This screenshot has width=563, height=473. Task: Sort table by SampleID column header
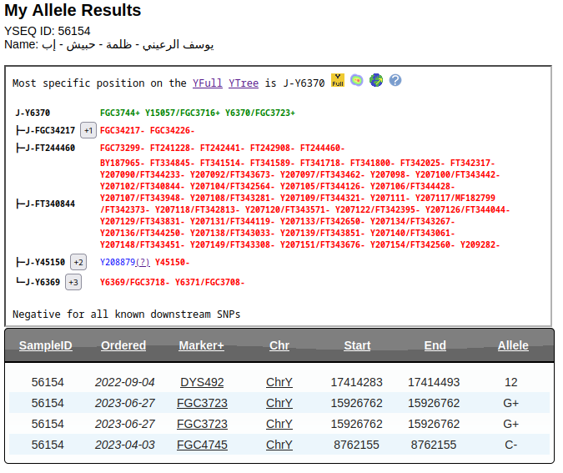click(x=46, y=345)
